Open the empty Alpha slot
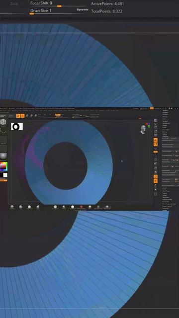 click(3, 140)
